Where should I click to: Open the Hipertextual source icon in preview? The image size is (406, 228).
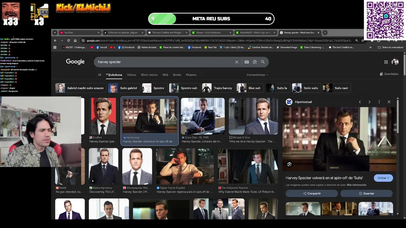tap(289, 102)
